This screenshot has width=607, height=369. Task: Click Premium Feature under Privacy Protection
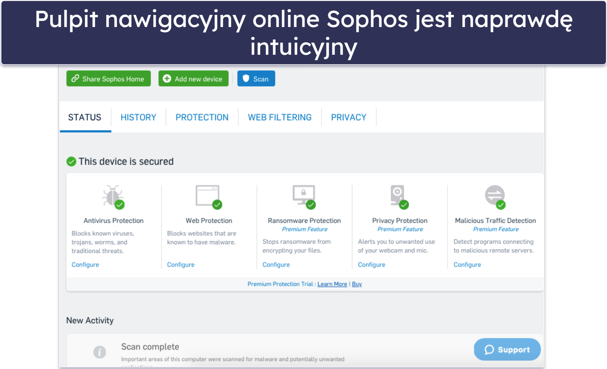click(400, 229)
